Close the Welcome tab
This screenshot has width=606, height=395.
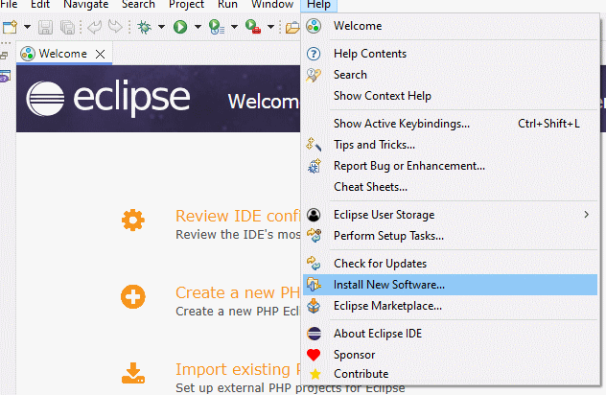tap(100, 54)
